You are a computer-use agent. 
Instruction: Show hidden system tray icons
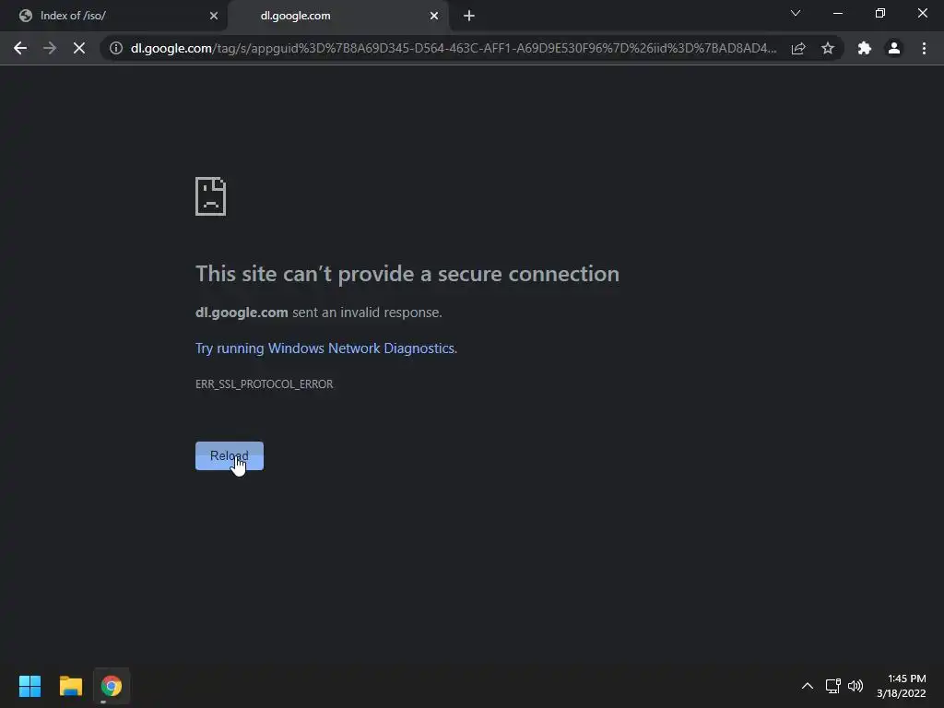[x=808, y=686]
